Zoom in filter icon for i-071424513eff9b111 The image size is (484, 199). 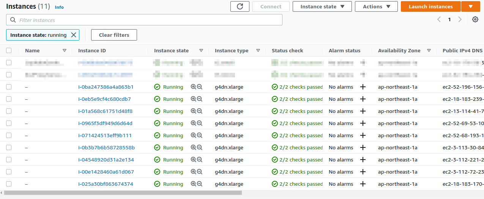[x=194, y=135]
